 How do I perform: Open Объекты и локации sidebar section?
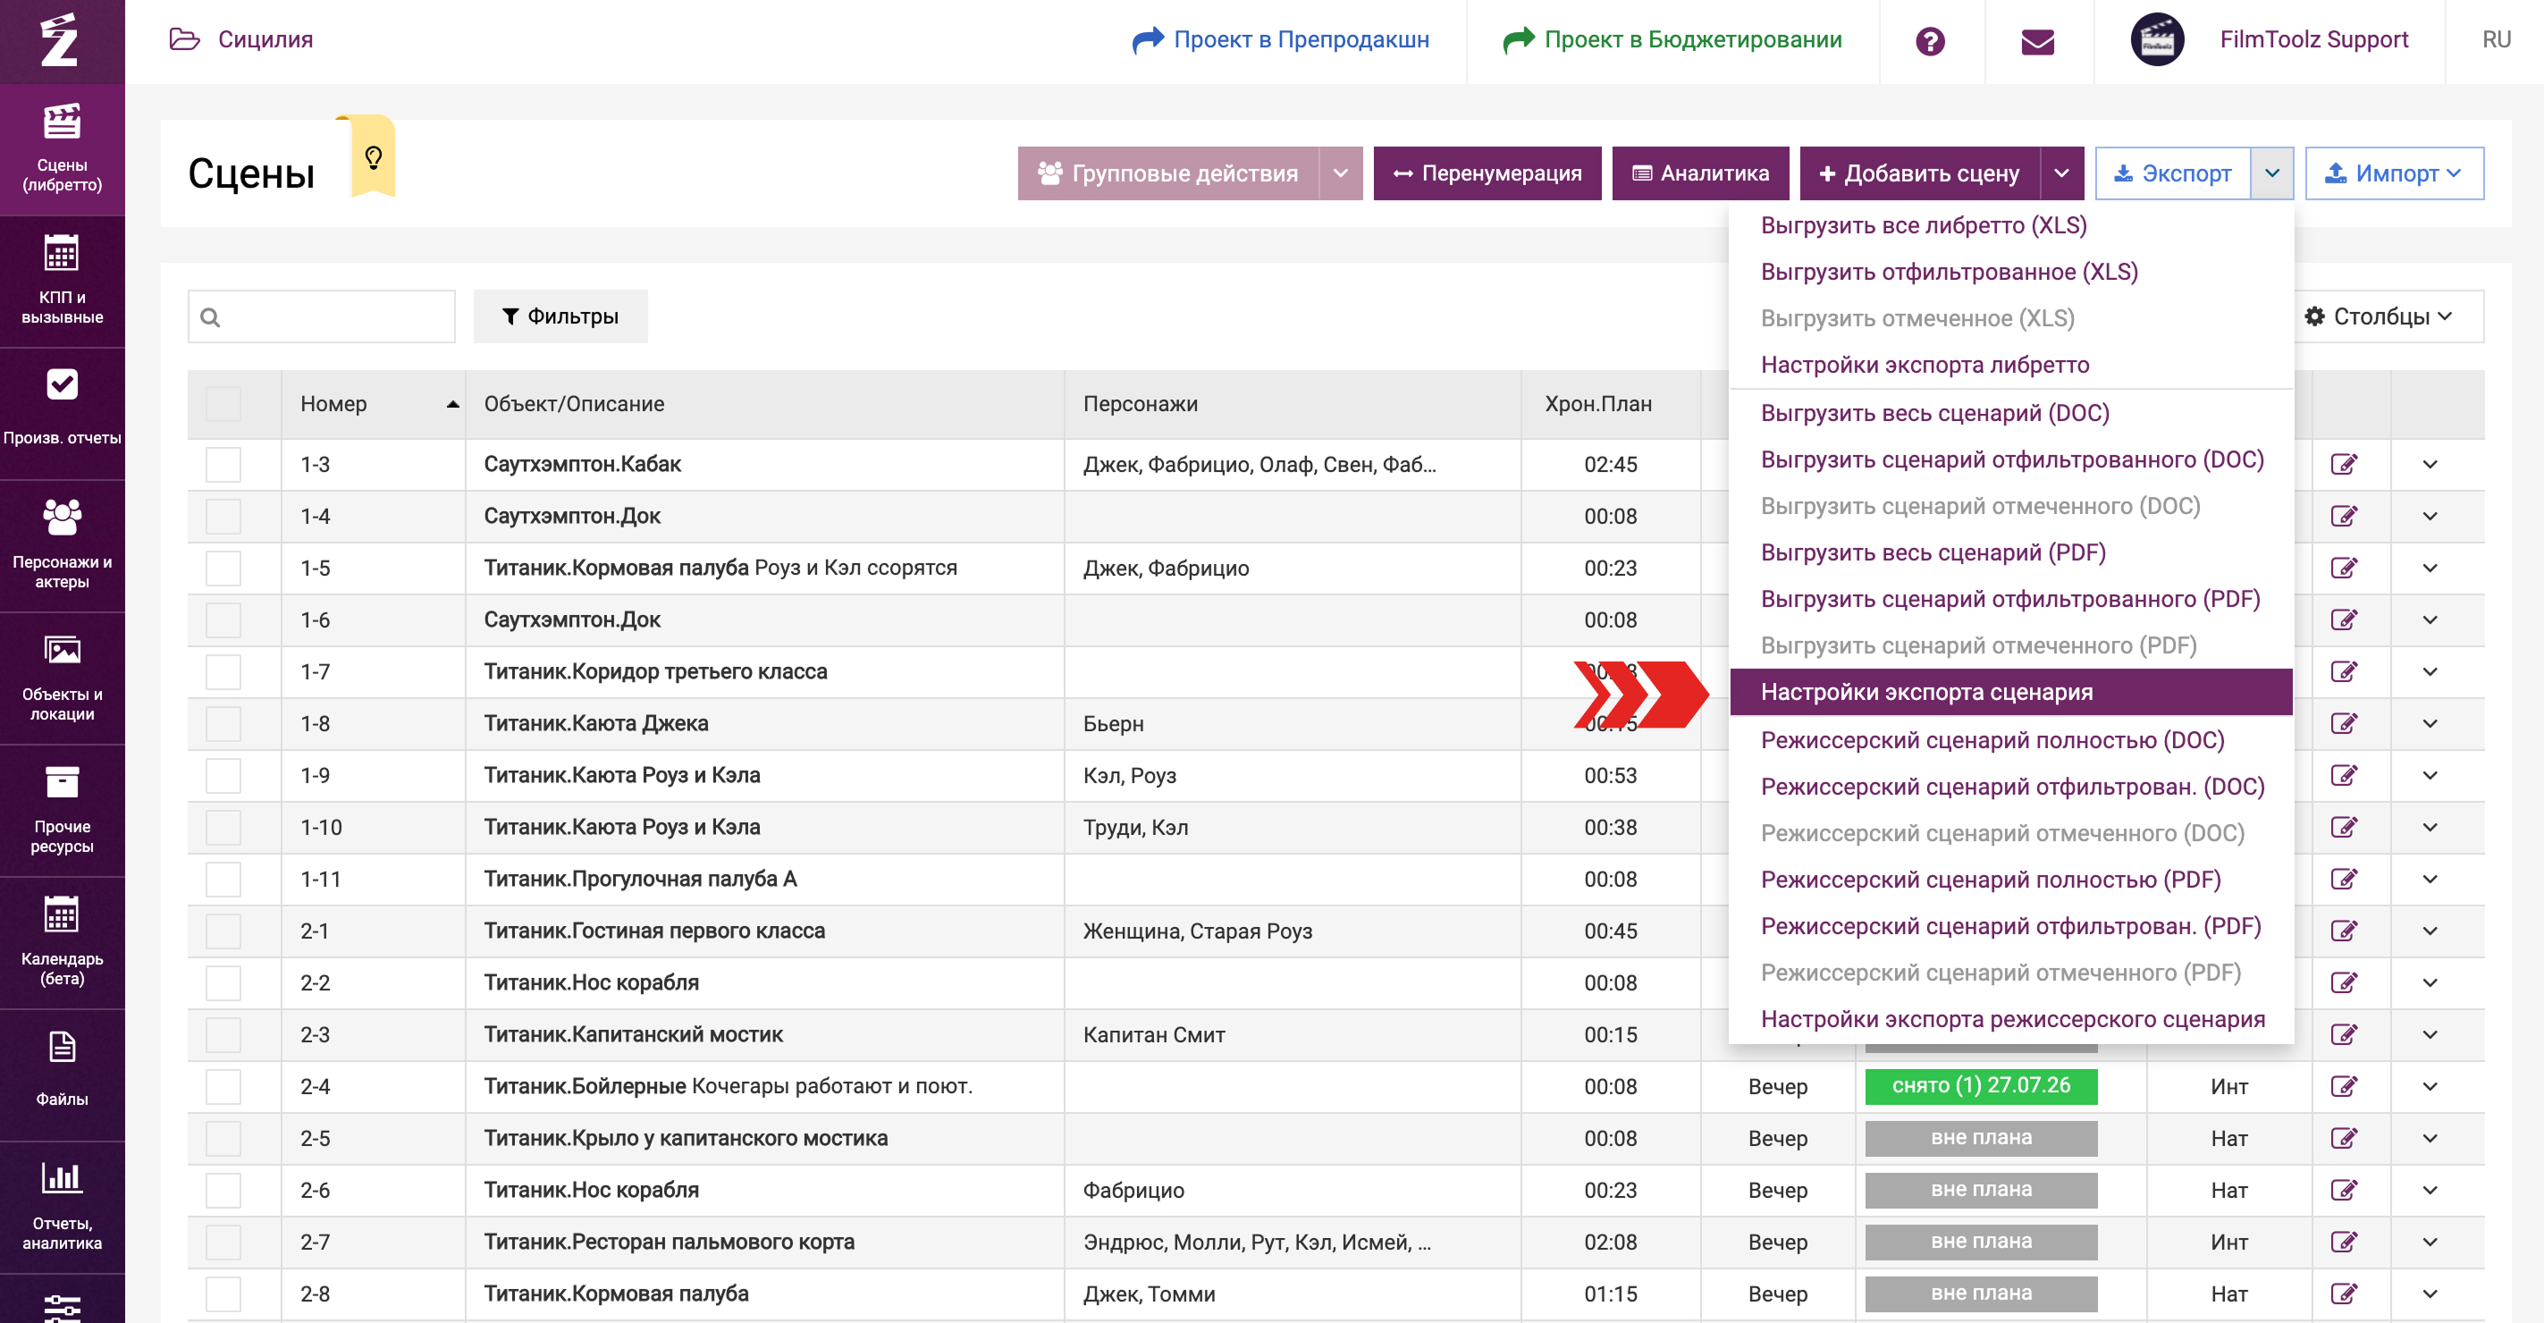[63, 678]
